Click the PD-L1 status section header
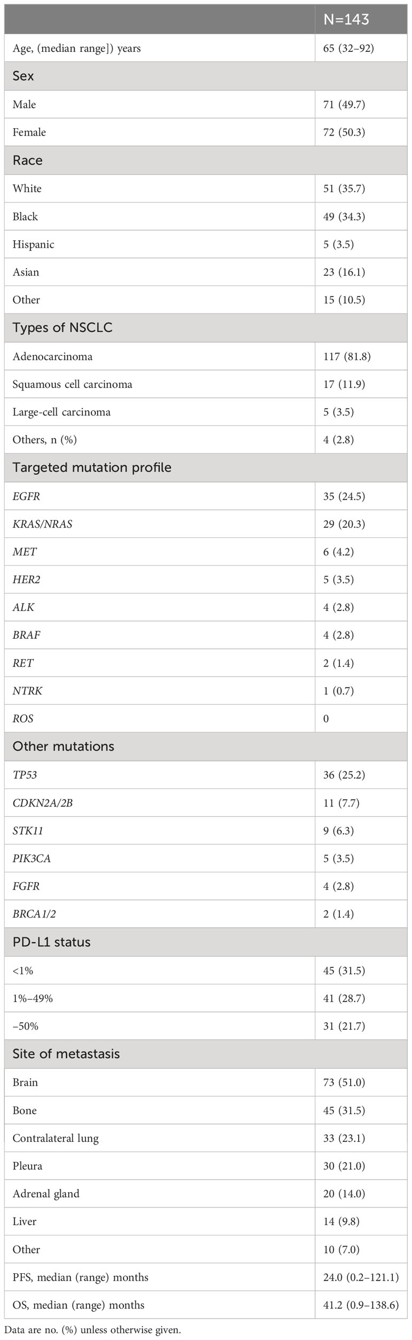This screenshot has height=1340, width=412. pyautogui.click(x=51, y=942)
